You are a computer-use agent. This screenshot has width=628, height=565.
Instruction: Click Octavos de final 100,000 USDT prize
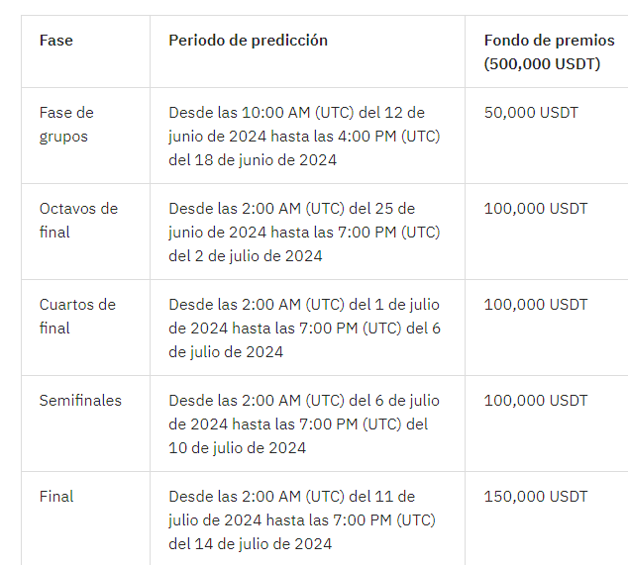(536, 209)
